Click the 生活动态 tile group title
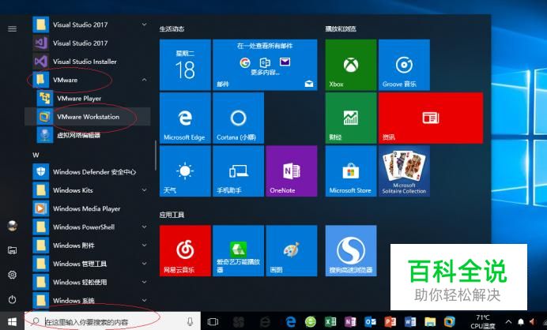Image resolution: width=547 pixels, height=330 pixels. 172,29
